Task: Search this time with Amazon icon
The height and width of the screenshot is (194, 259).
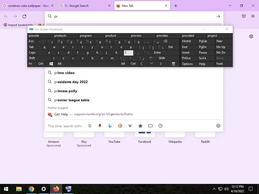Action: 100,126
